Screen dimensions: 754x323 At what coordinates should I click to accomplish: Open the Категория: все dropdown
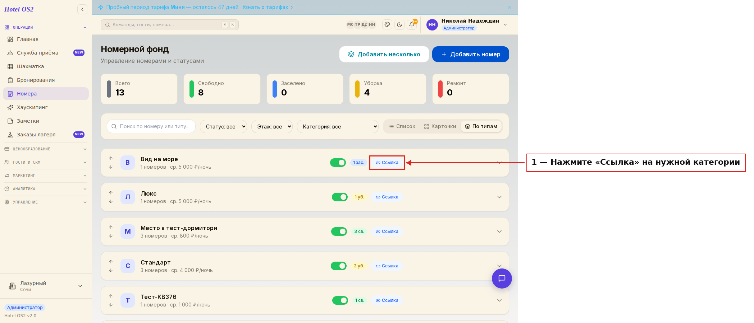pos(338,126)
